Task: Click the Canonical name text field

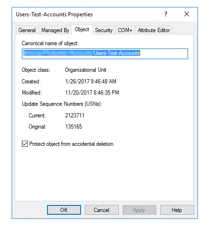Action: [105, 54]
